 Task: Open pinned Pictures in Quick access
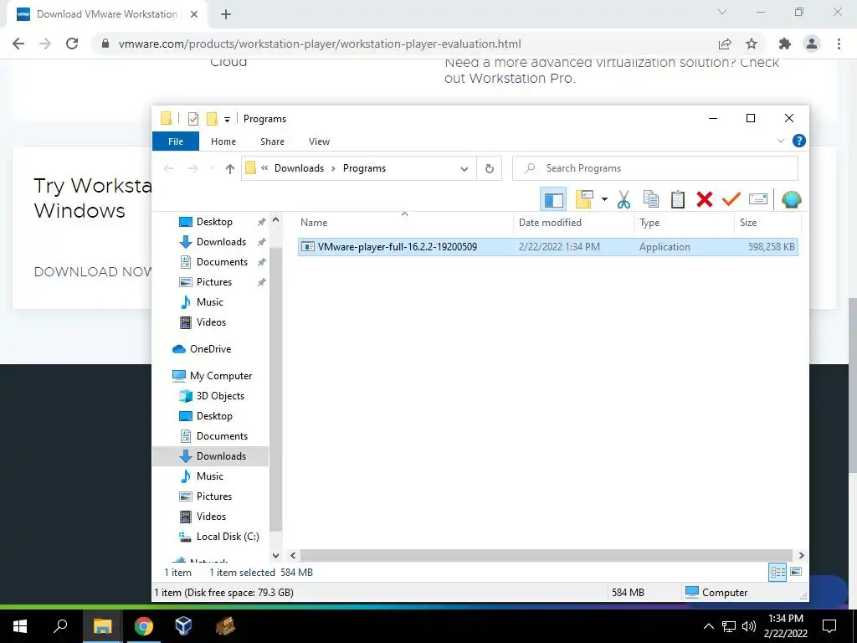pos(213,282)
